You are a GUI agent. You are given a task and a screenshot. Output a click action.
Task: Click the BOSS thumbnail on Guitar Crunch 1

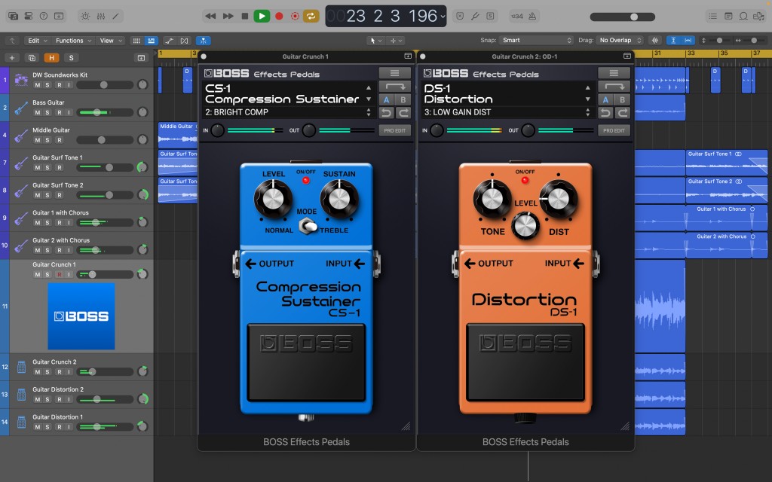(81, 316)
